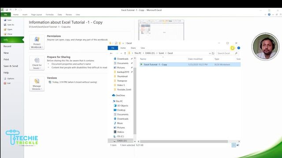Open the Print tab in backstage

point(6,60)
